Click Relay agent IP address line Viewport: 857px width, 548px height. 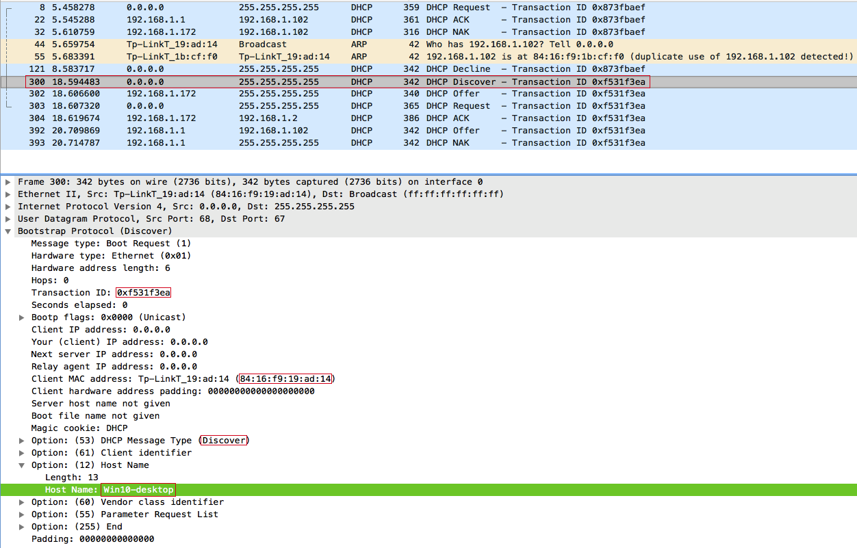click(114, 367)
